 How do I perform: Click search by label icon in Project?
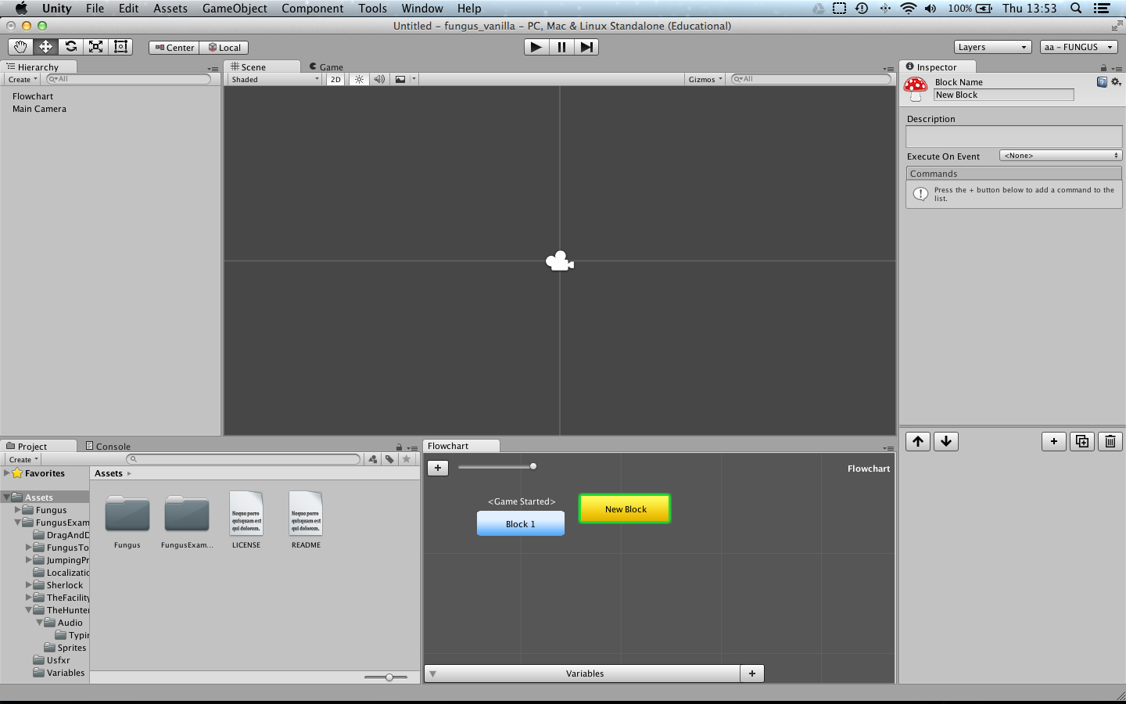[x=389, y=459]
